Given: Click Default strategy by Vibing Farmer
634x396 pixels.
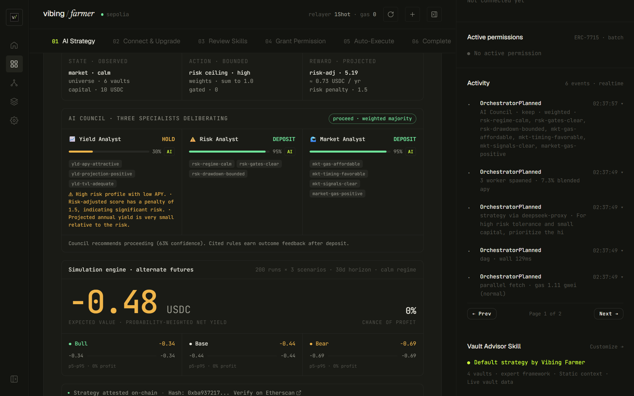Looking at the screenshot, I should click(x=529, y=363).
